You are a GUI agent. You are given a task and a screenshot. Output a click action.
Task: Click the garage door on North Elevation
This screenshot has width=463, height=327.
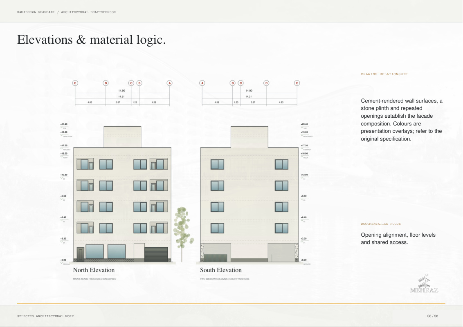point(156,254)
